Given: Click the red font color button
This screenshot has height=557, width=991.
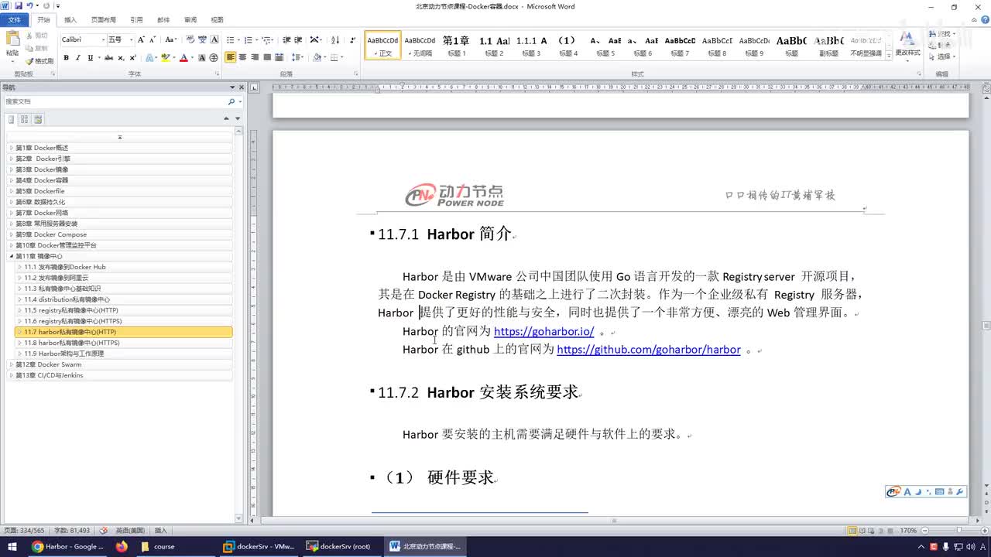Looking at the screenshot, I should [183, 57].
